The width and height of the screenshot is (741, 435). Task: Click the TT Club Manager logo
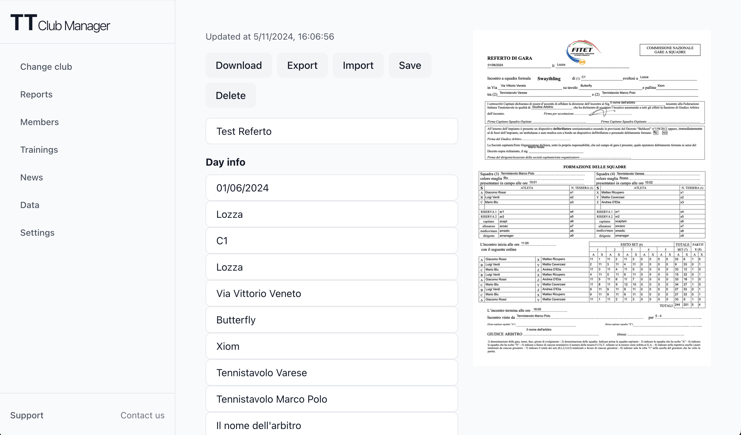pos(60,23)
